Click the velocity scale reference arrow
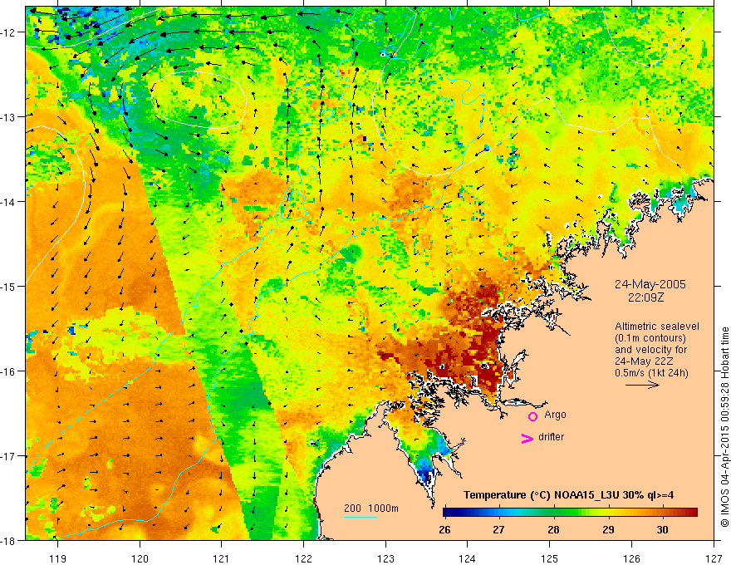Screen dimensions: 731x565 (x=642, y=385)
